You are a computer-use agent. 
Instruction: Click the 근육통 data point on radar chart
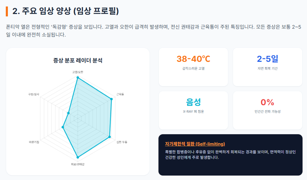pyautogui.click(x=111, y=99)
